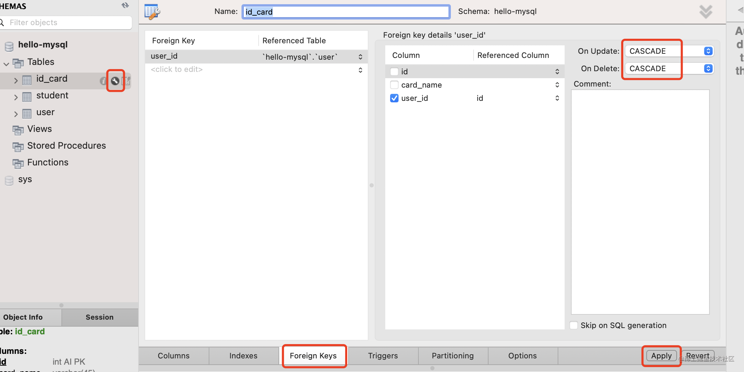Expand the user table node
Image resolution: width=744 pixels, height=372 pixels.
click(16, 114)
